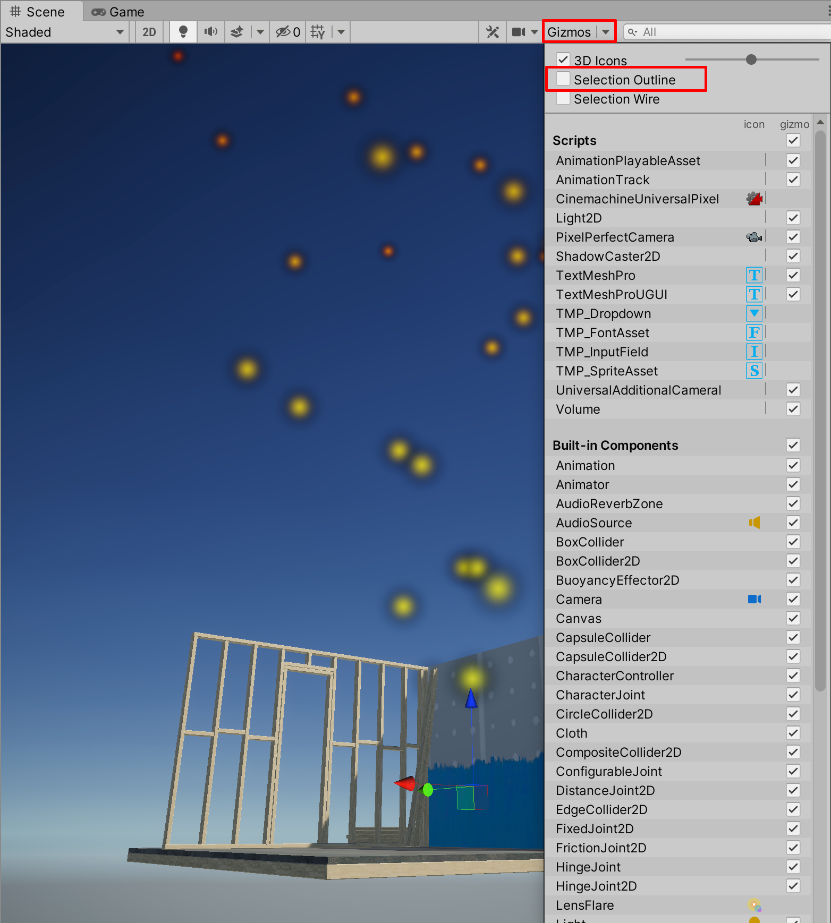Screen dimensions: 831x923
Task: Open the component editor tools wrench icon
Action: (493, 32)
